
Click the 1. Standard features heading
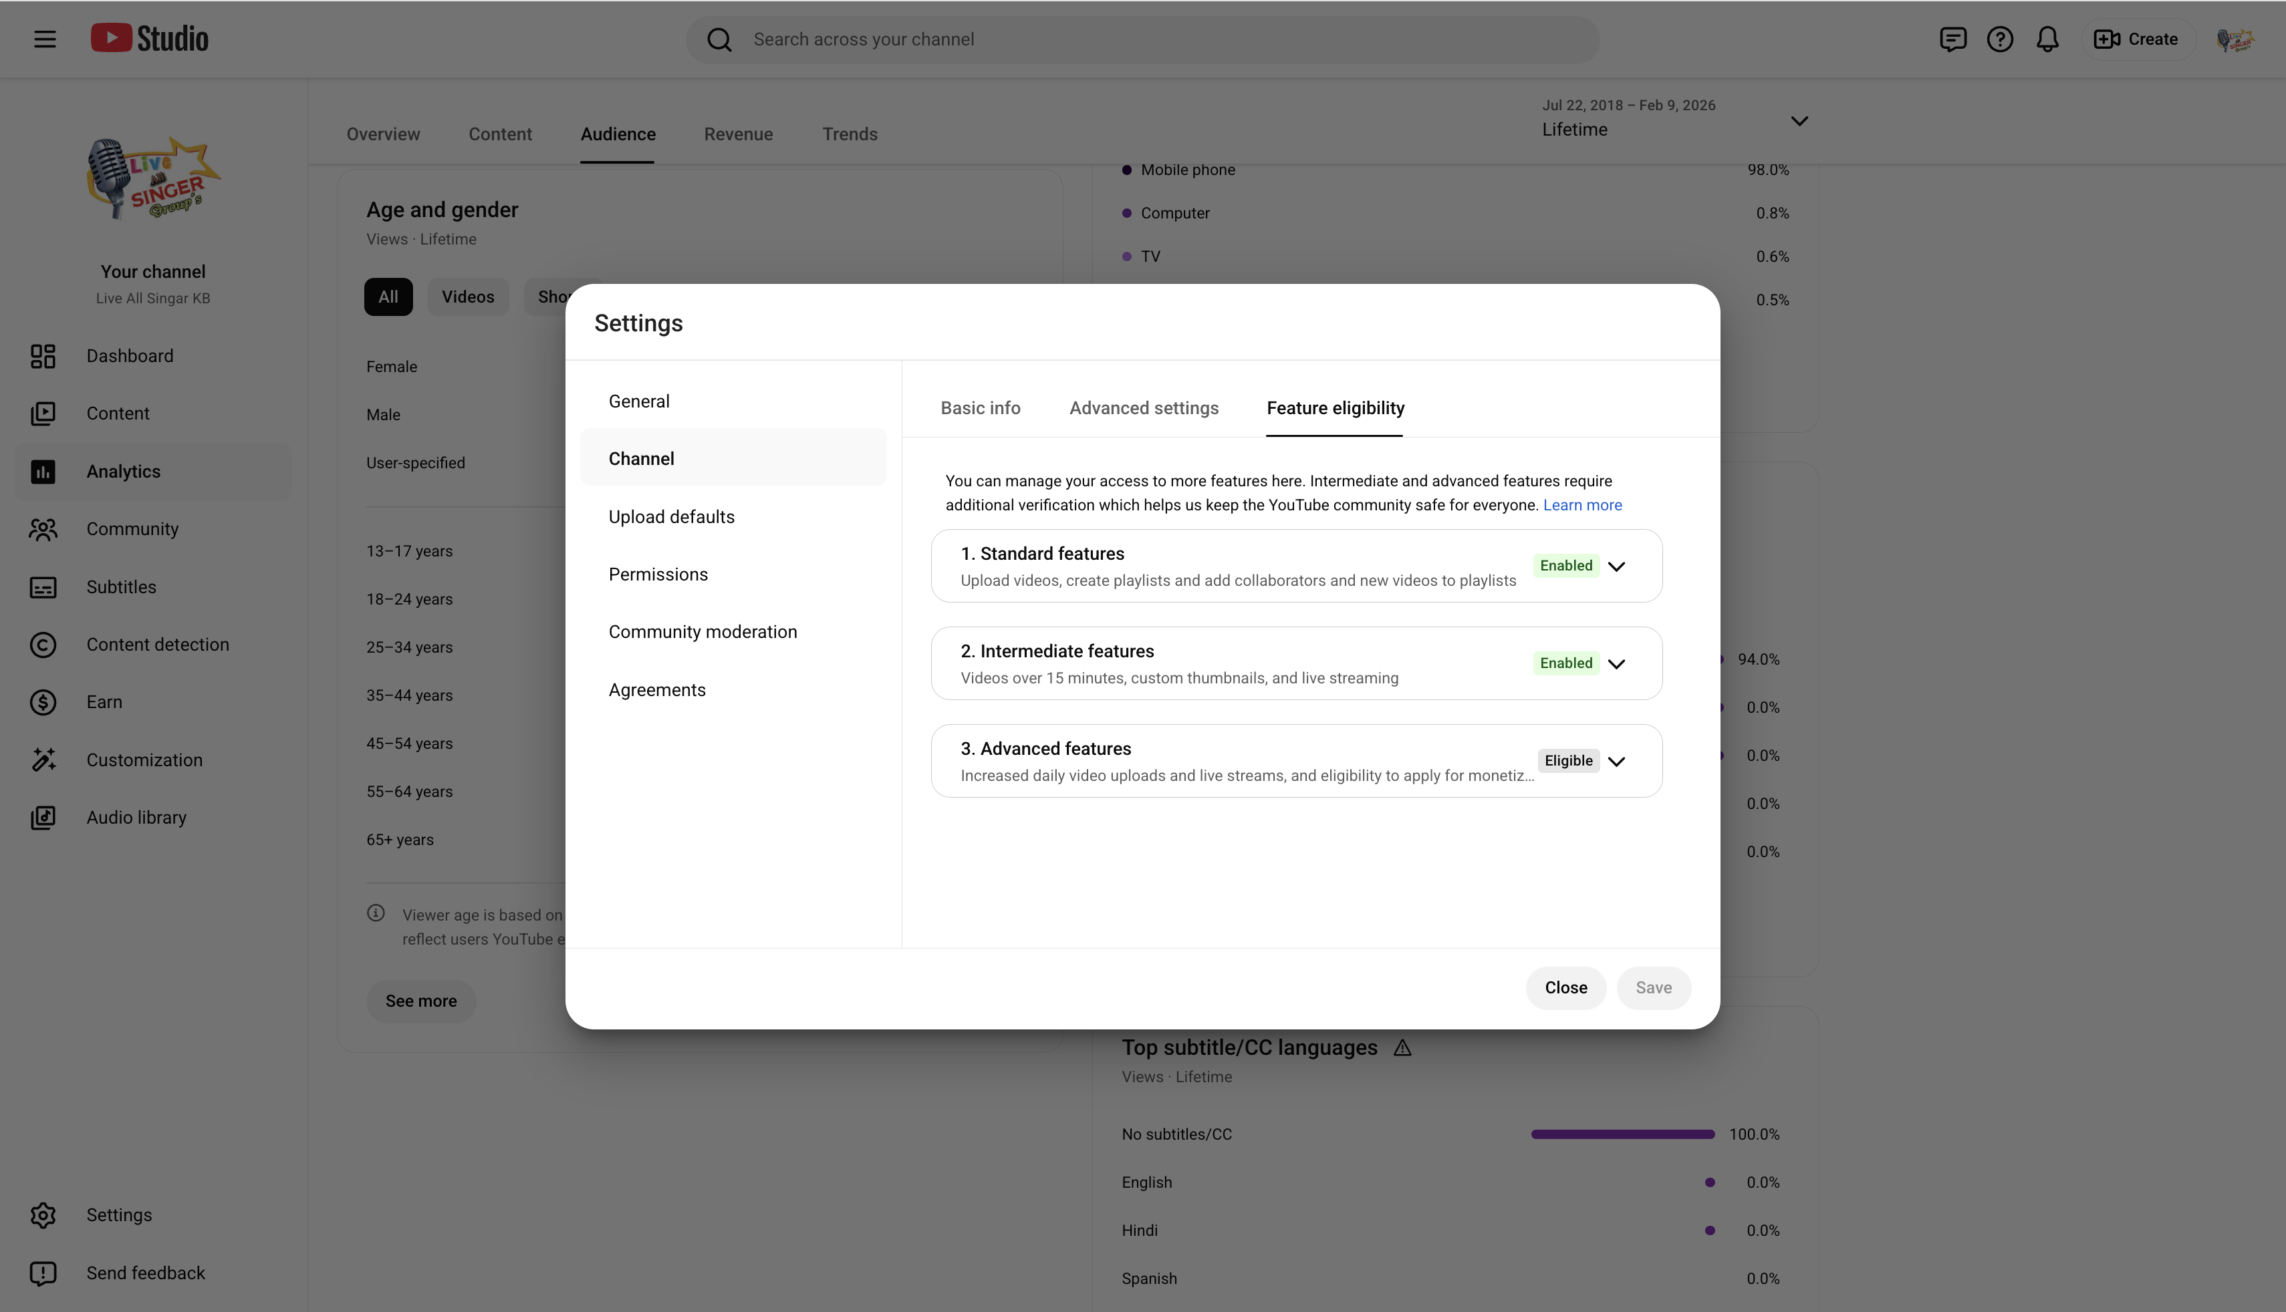1042,553
